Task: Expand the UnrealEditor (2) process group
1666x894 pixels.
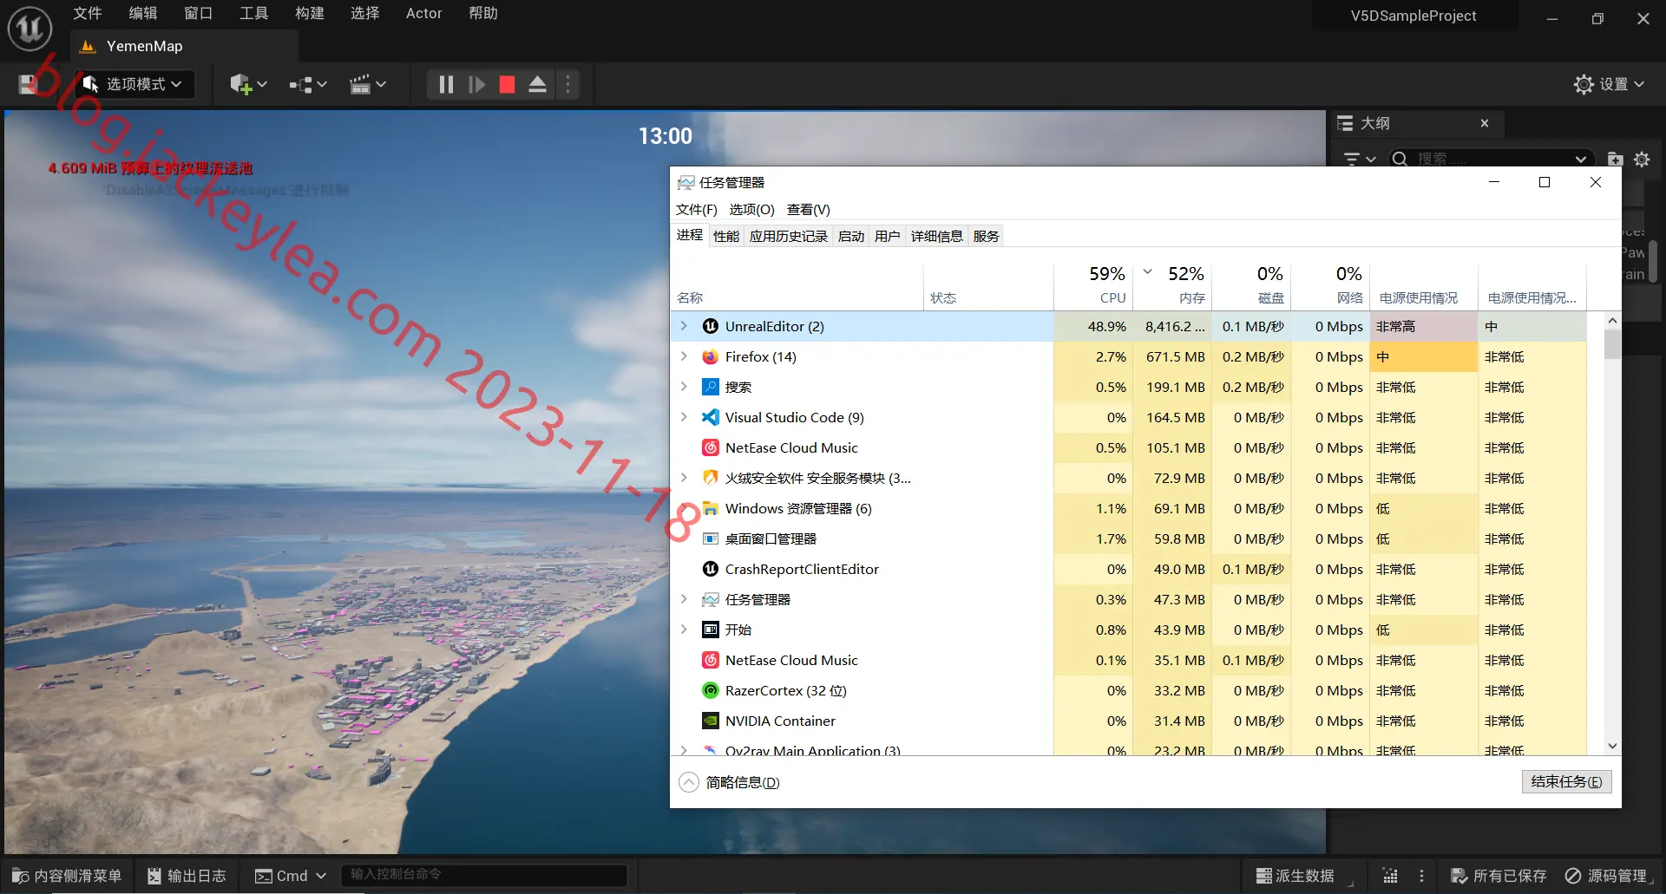Action: (684, 326)
